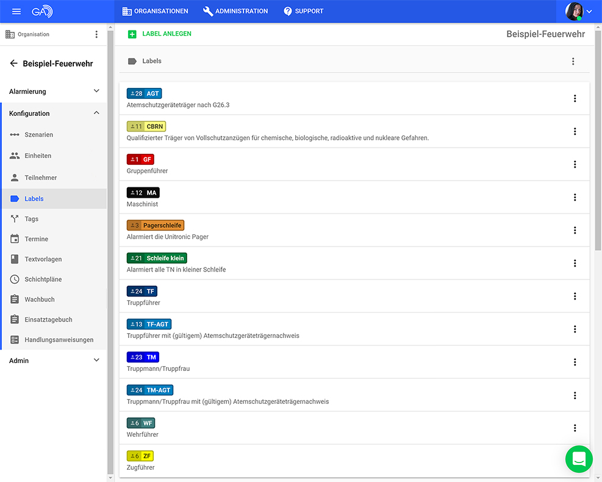The height and width of the screenshot is (482, 602).
Task: Go to Einsatztagebuch in the sidebar
Action: click(x=48, y=320)
